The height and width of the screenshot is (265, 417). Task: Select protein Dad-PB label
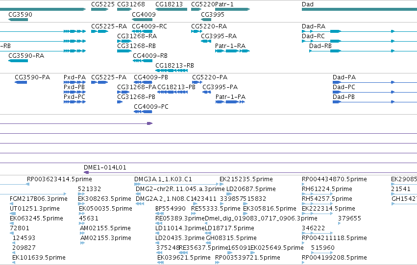343,97
